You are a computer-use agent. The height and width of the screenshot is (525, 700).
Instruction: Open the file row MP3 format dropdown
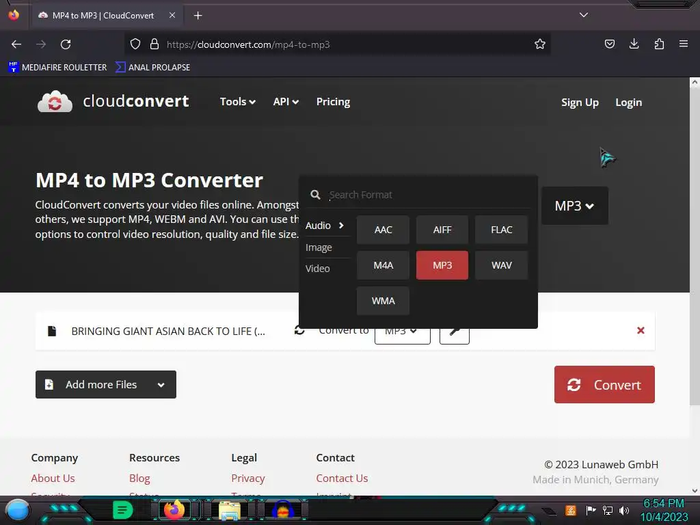(402, 336)
